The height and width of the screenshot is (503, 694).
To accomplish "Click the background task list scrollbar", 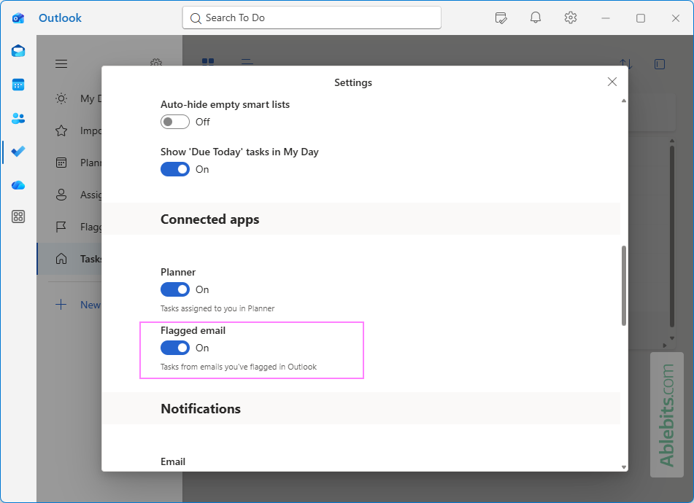I will (672, 236).
